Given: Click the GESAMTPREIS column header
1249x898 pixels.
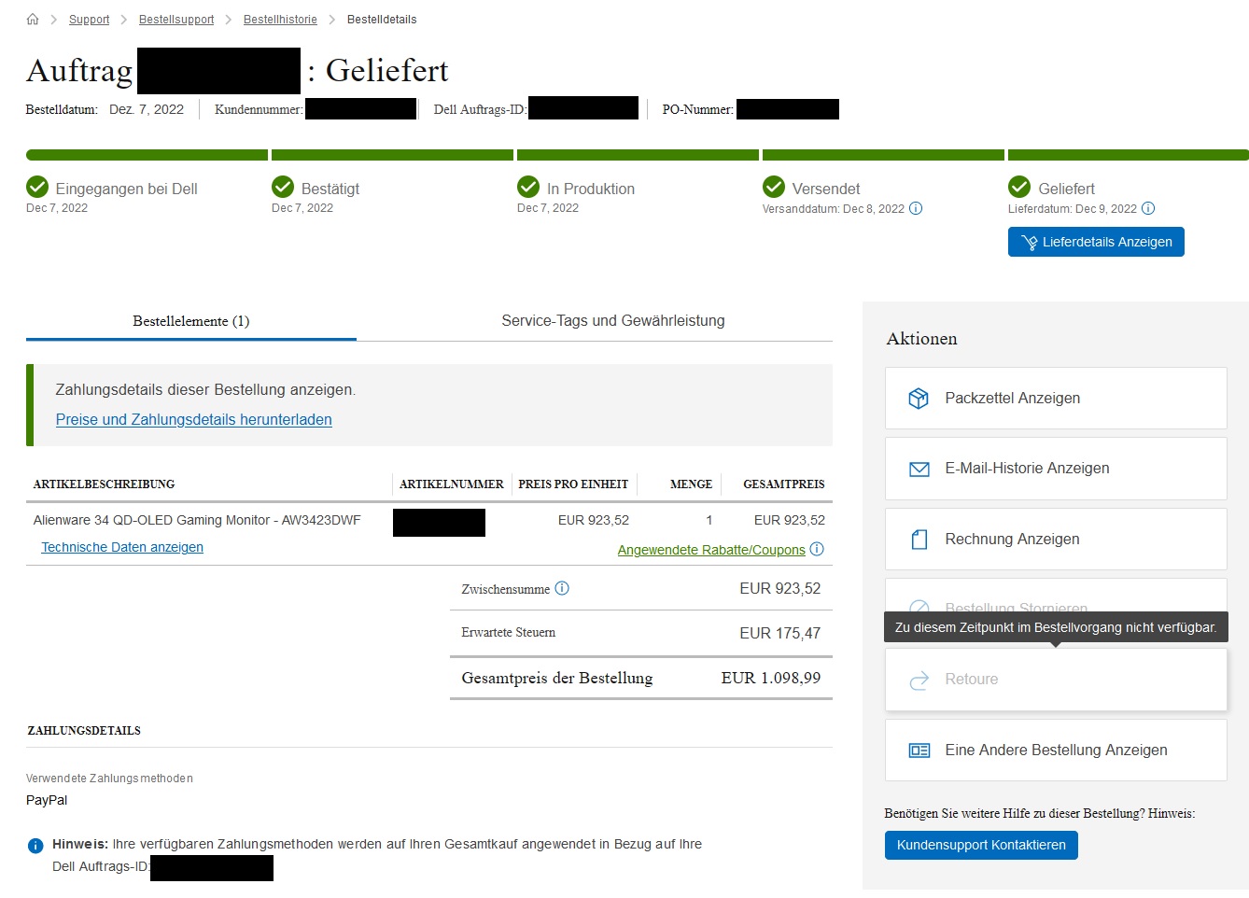Looking at the screenshot, I should [784, 484].
